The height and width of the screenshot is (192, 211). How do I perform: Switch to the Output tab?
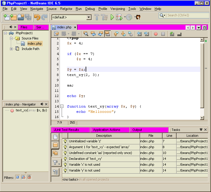(x=149, y=130)
